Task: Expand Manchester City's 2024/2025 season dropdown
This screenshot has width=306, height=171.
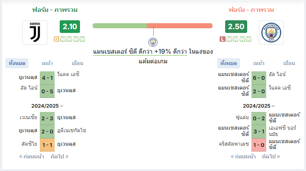Action: pyautogui.click(x=259, y=106)
